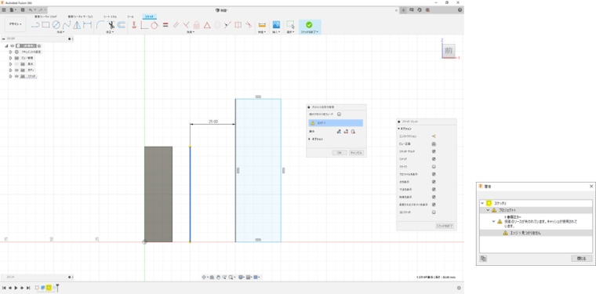Apply the Perpendicular constraint
The height and width of the screenshot is (294, 596).
pyautogui.click(x=186, y=25)
